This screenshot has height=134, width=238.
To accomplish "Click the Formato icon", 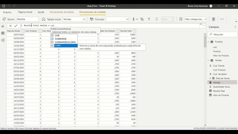I will pyautogui.click(x=92, y=19).
